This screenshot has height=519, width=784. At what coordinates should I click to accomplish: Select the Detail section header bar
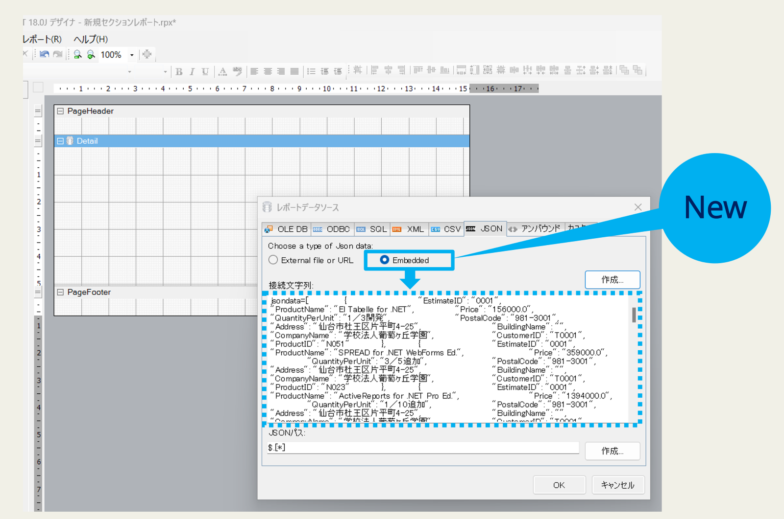pyautogui.click(x=262, y=141)
